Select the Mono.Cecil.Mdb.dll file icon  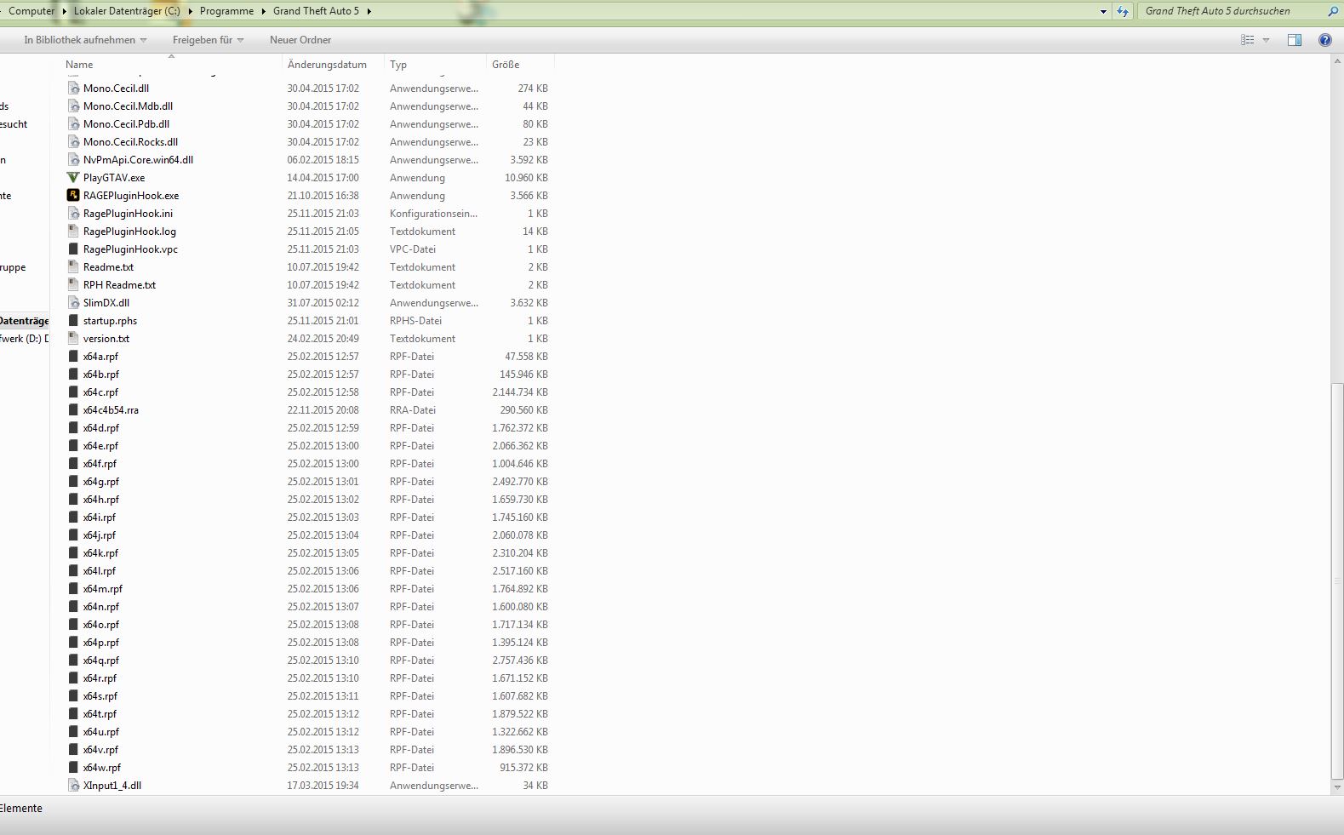coord(73,106)
